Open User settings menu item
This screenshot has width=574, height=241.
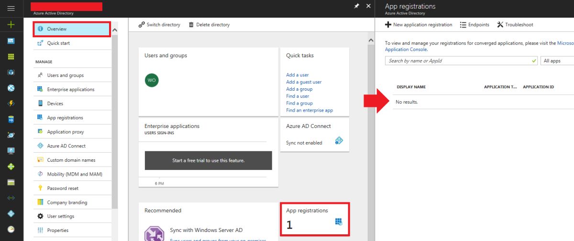coord(73,216)
